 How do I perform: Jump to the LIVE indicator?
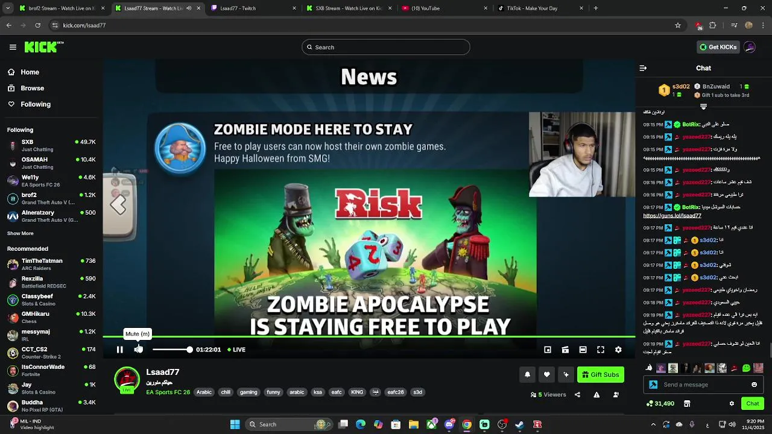[x=236, y=350]
